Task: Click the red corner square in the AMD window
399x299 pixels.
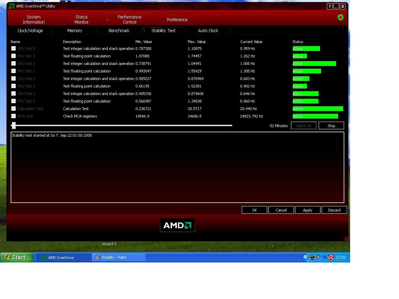Action: click(346, 239)
